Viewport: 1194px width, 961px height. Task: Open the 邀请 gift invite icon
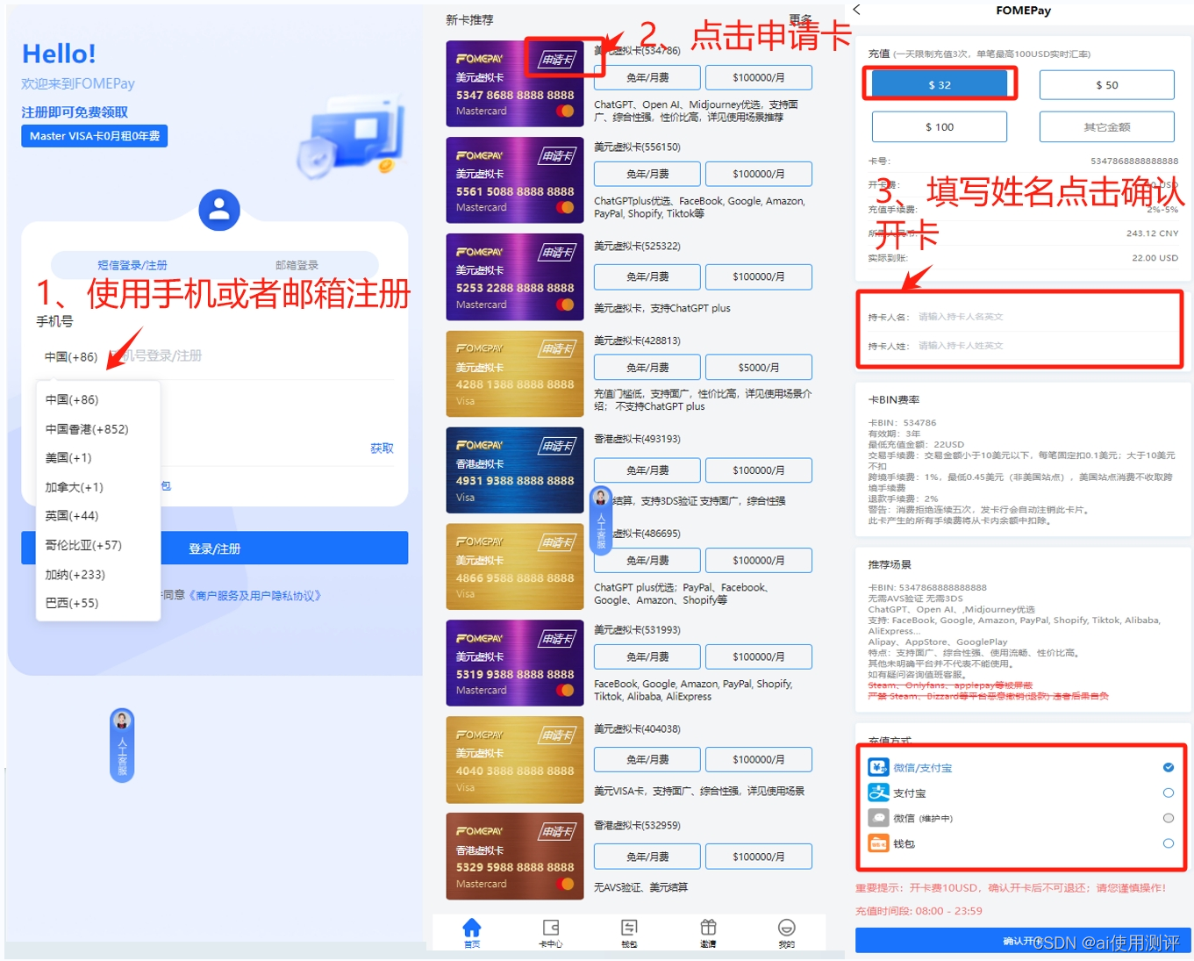708,932
